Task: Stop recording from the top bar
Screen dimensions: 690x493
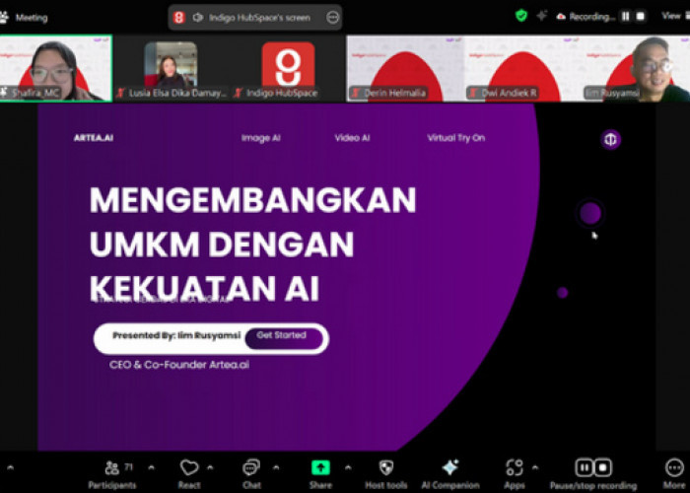Action: click(641, 17)
